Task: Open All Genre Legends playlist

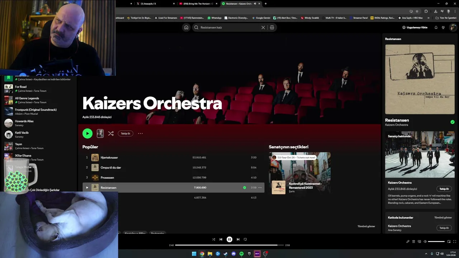Action: [x=38, y=100]
